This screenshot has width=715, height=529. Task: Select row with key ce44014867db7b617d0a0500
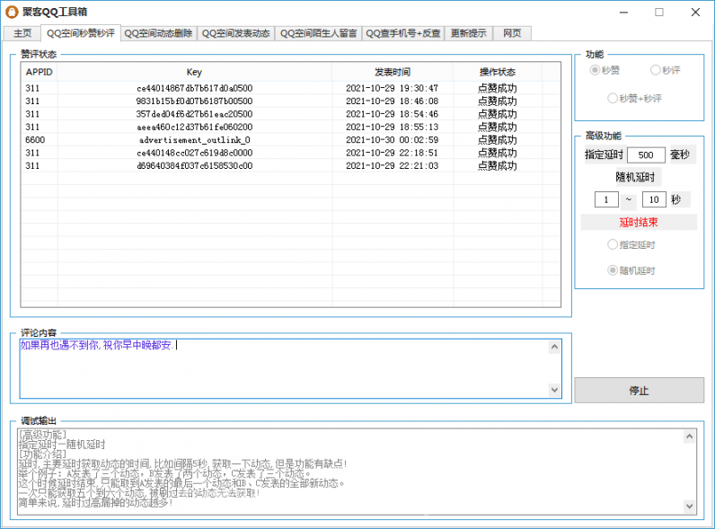[x=291, y=88]
